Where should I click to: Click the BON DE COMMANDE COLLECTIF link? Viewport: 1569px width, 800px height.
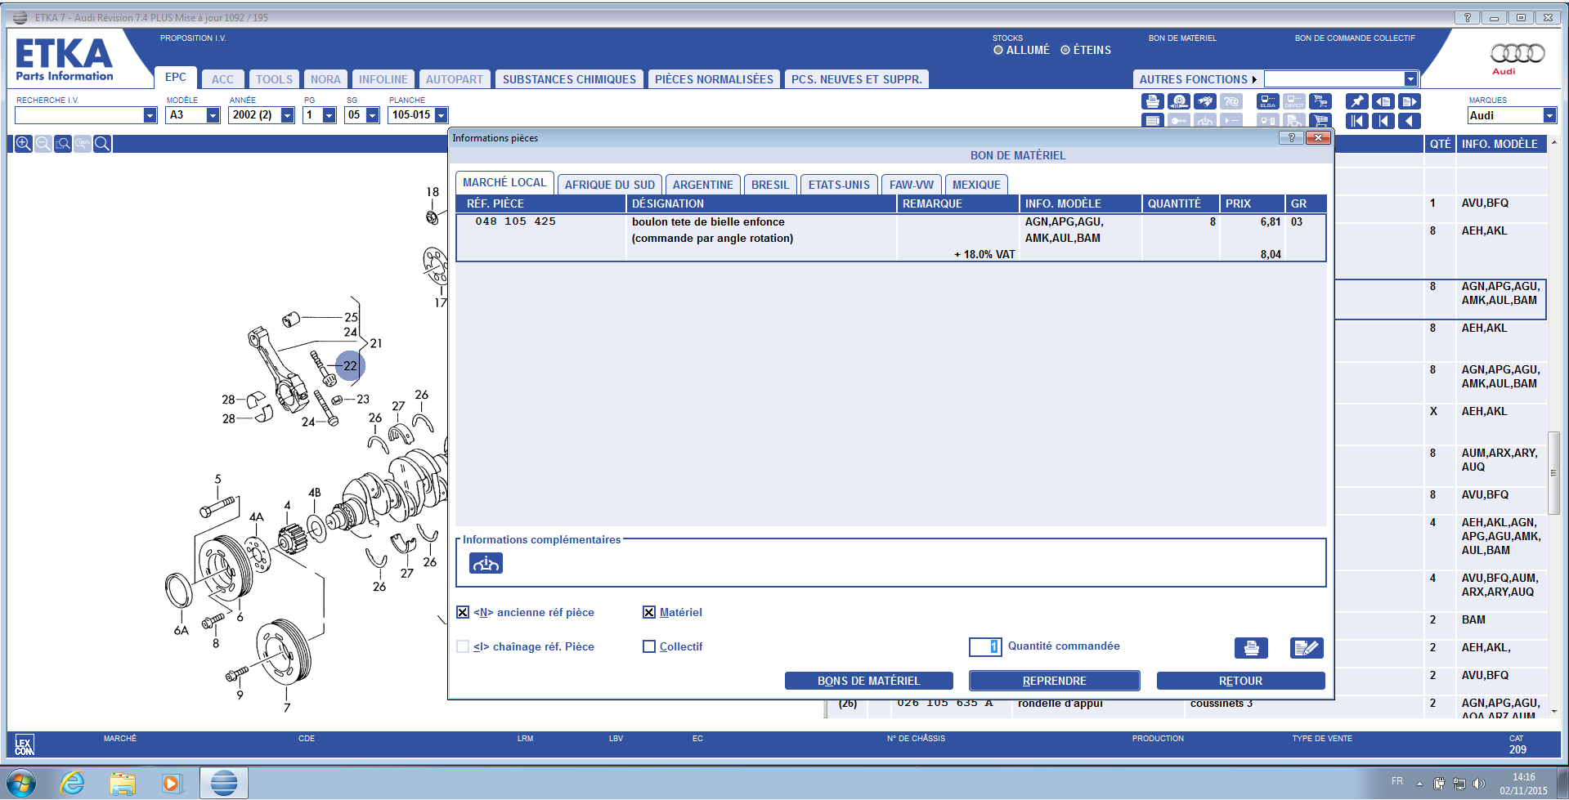tap(1355, 38)
